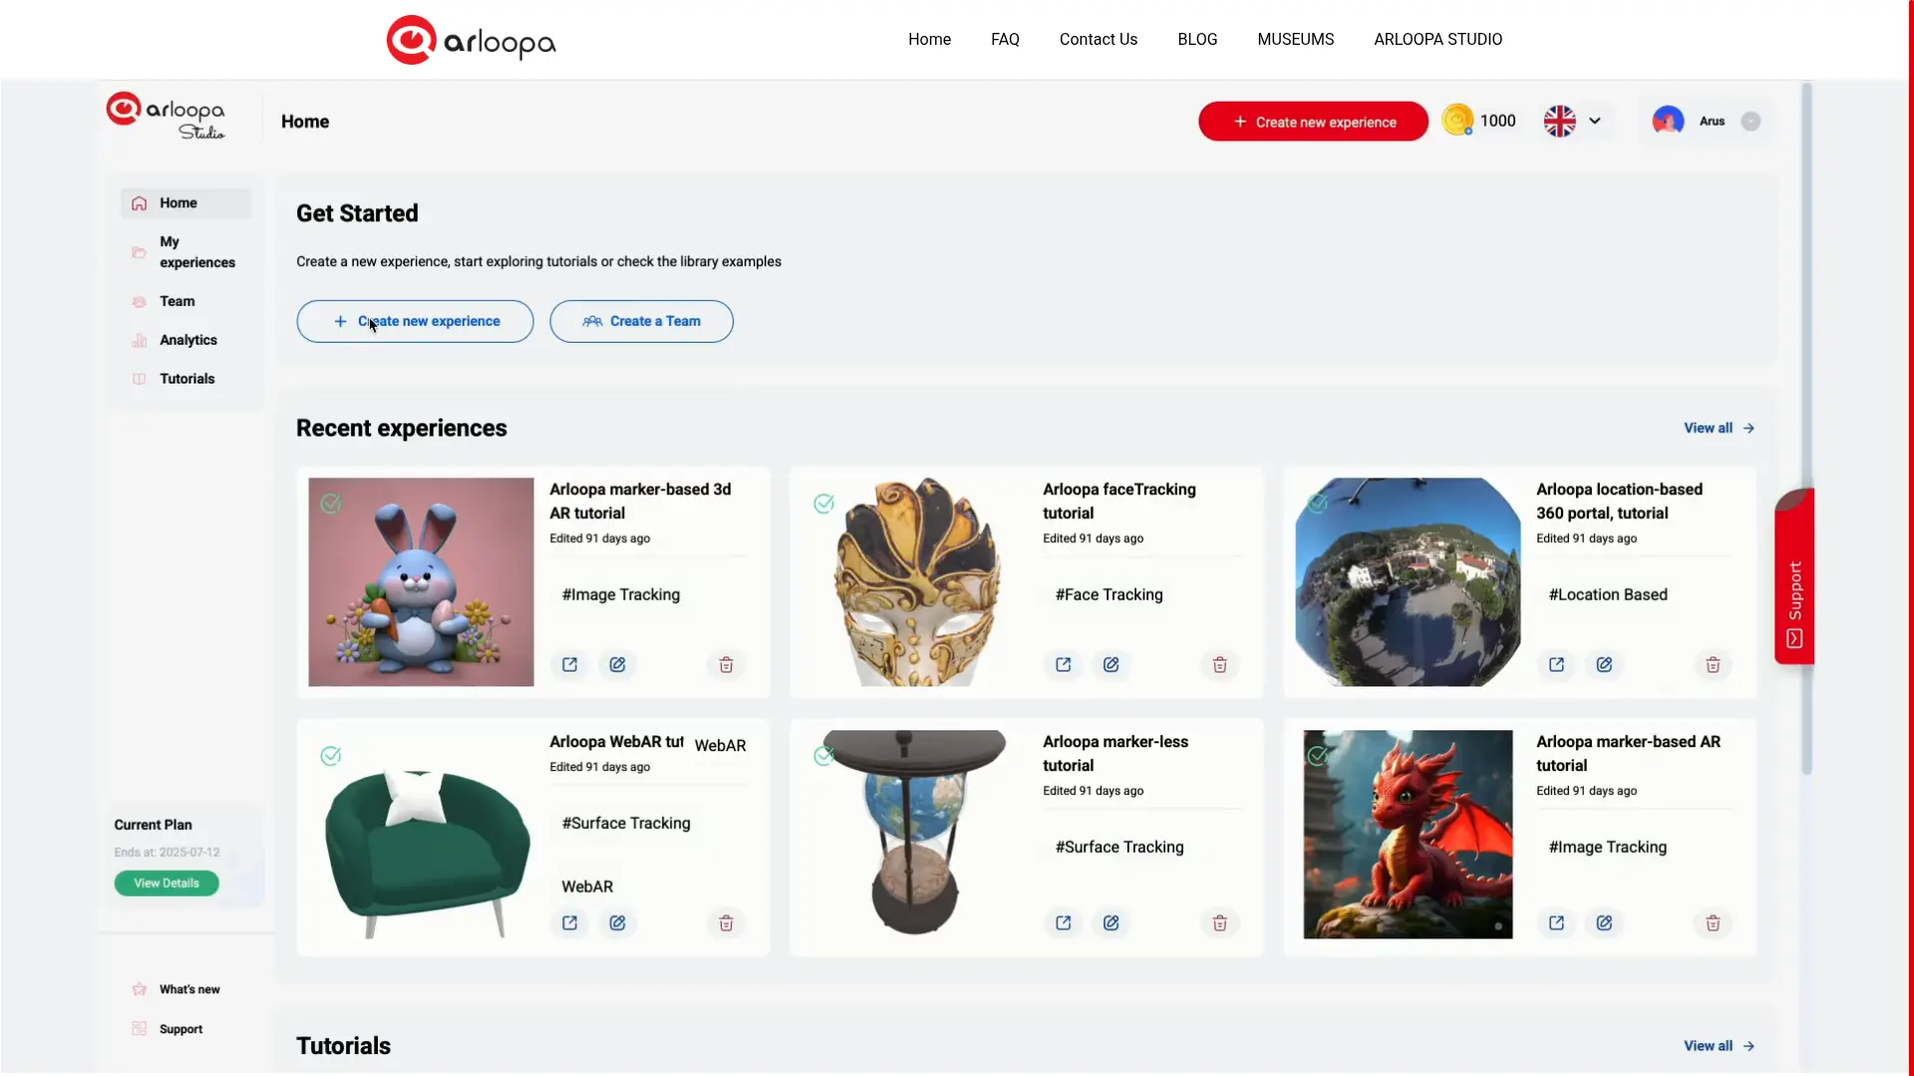Select the Team section in sidebar
The image size is (1914, 1076).
175,301
